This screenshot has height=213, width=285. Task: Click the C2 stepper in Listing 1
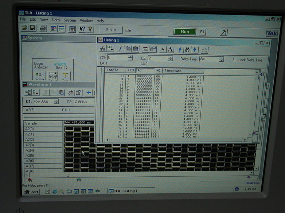coord(171,58)
